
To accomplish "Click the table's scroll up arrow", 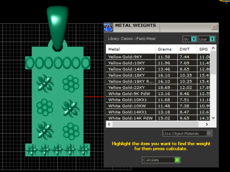I will click(213, 48).
